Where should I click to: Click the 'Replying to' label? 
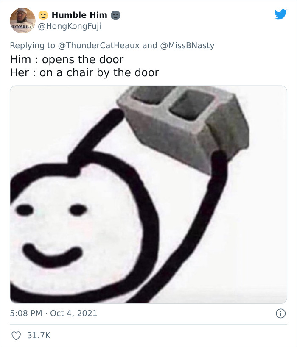[32, 46]
